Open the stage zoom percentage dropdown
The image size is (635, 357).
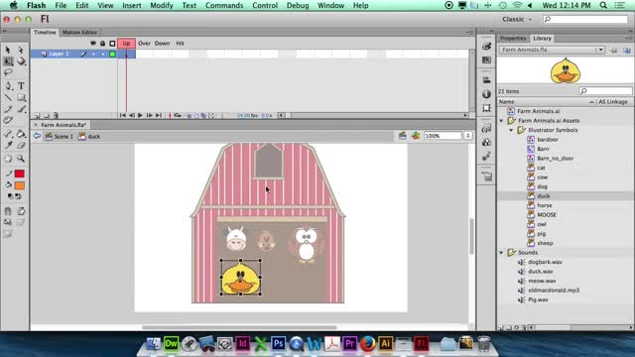pos(468,136)
